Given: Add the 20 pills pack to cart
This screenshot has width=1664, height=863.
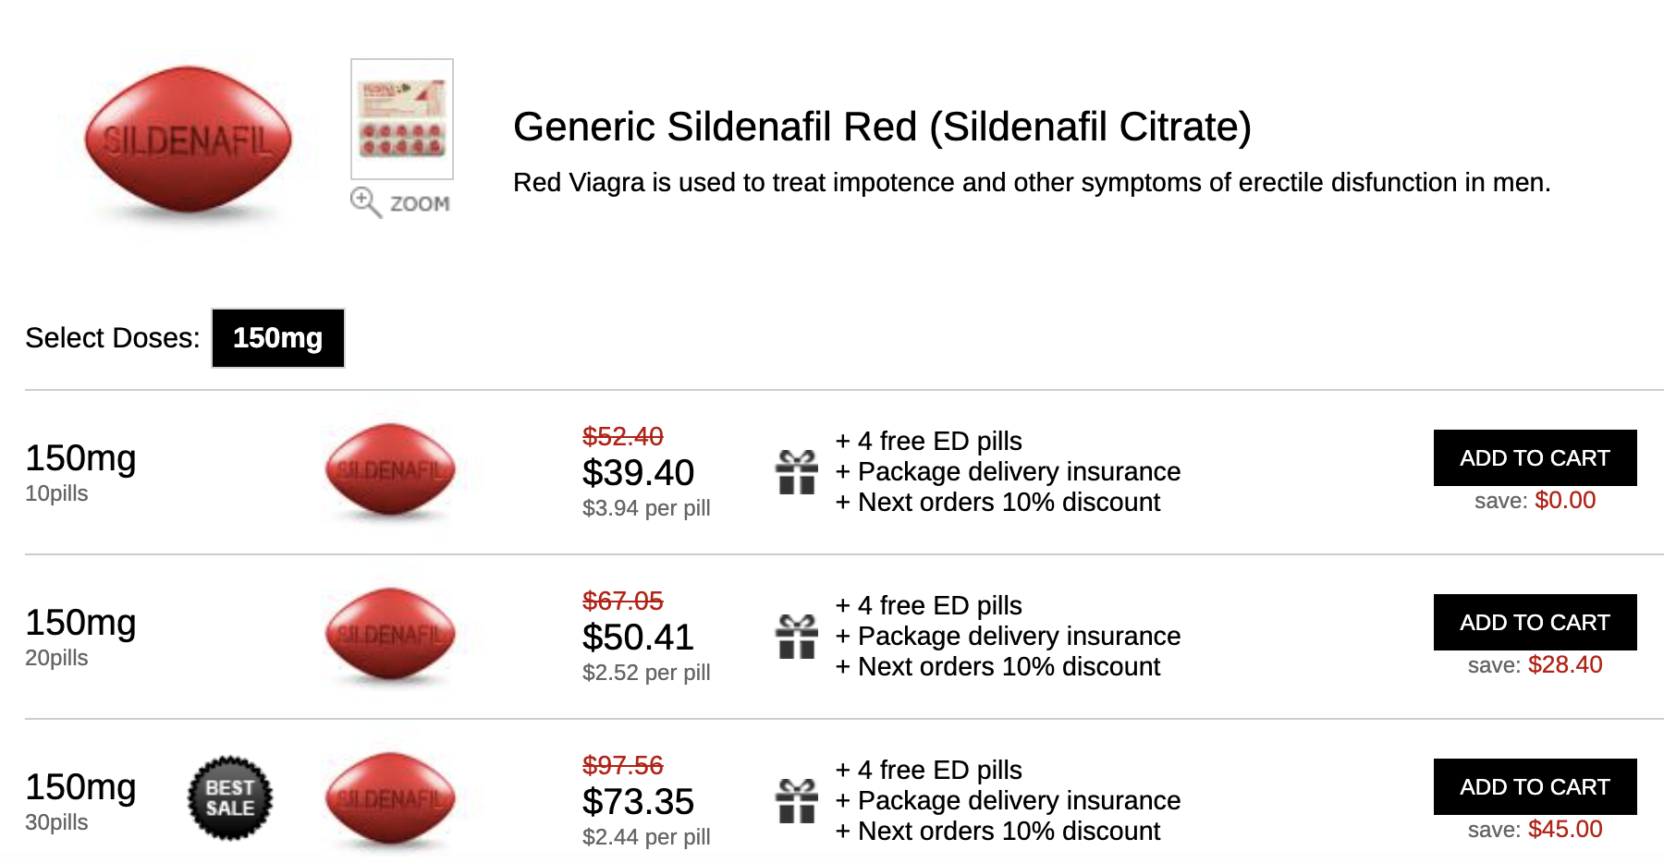Looking at the screenshot, I should [x=1534, y=622].
